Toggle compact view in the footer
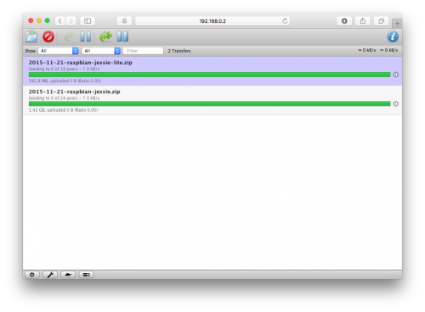Viewport: 425px width, 312px height. coord(87,275)
